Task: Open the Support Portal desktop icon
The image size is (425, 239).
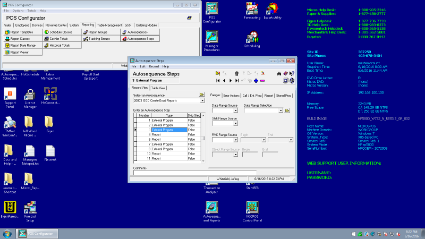Action: click(10, 98)
